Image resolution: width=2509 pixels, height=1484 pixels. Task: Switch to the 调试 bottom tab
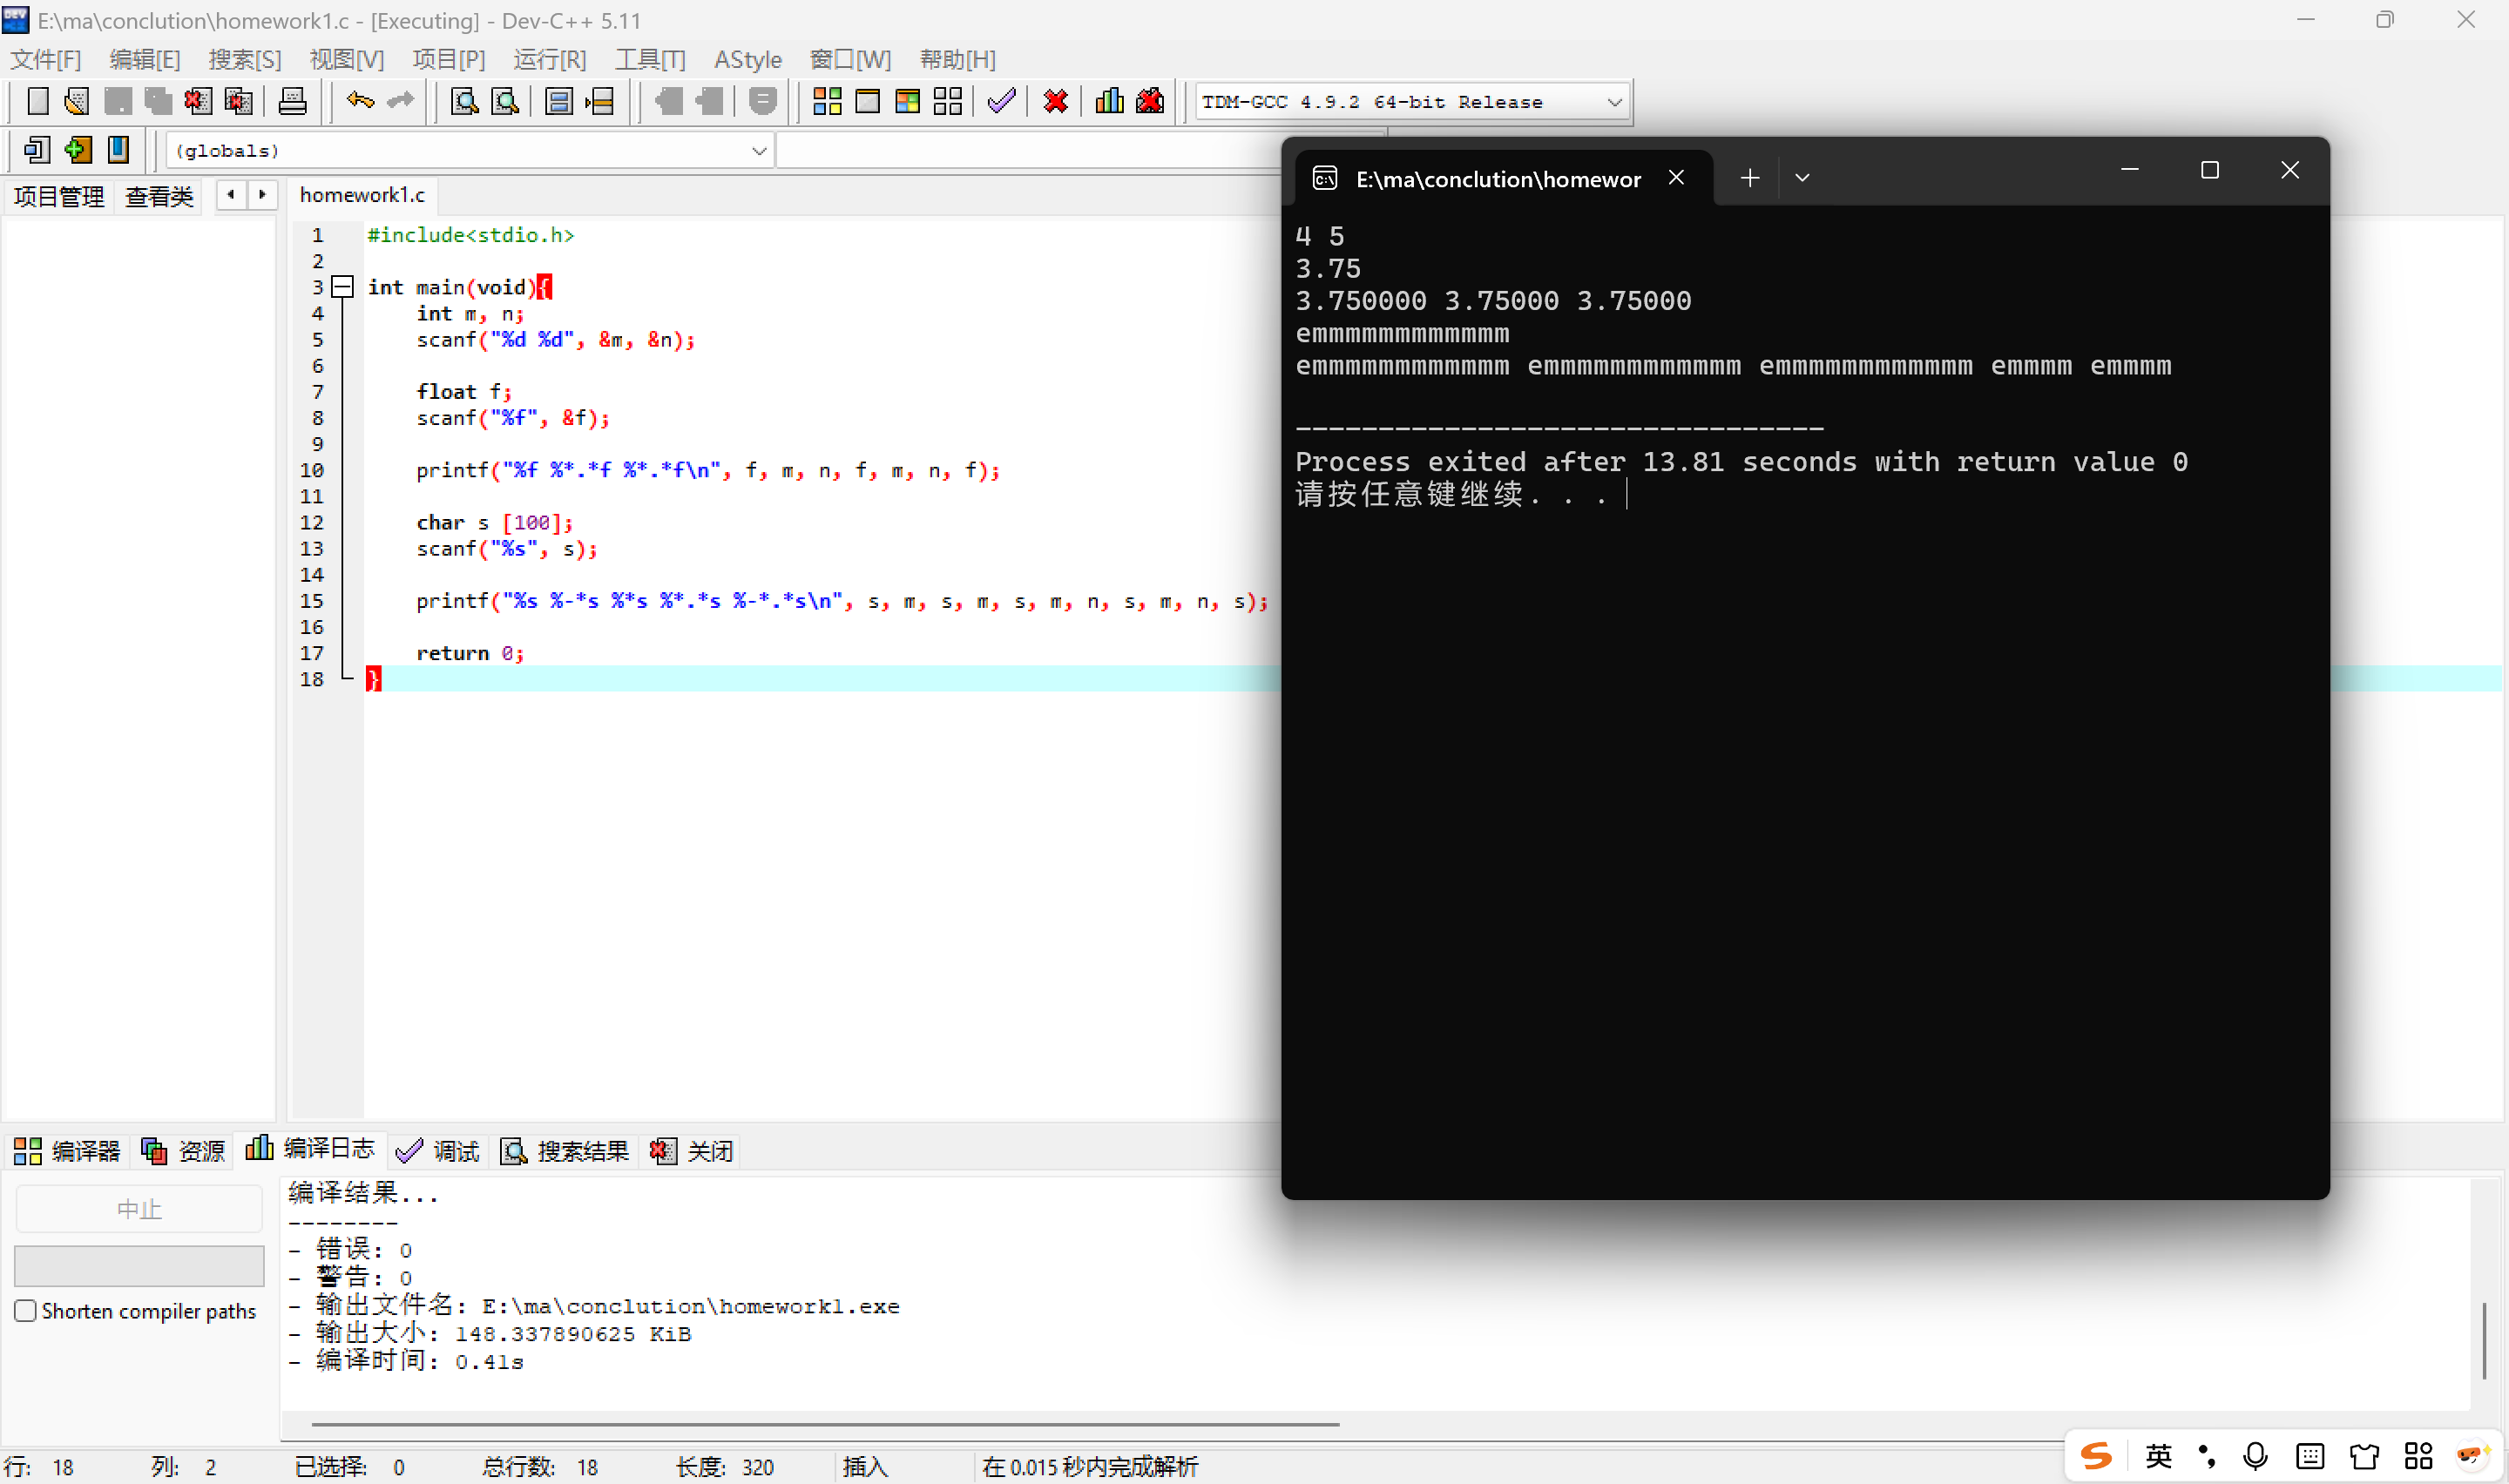coord(439,1151)
